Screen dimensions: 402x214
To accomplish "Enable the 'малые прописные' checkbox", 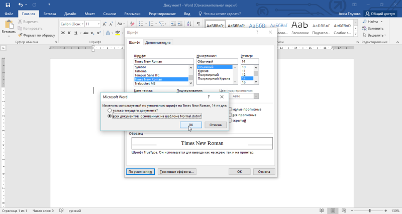I will tap(230, 109).
